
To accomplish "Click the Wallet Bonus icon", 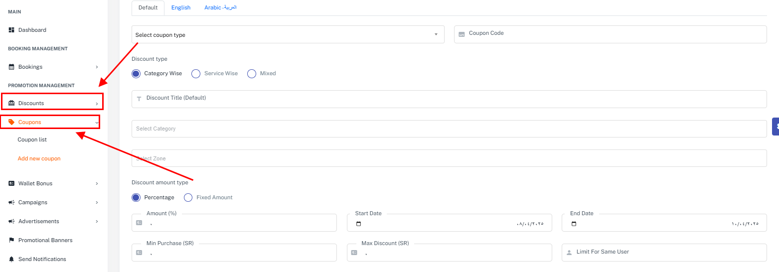I will pos(11,183).
